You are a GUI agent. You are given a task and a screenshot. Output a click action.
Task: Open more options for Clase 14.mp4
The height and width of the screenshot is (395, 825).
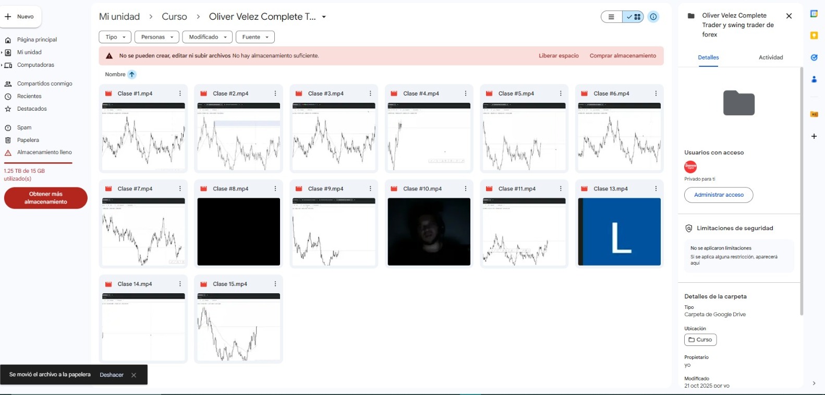coord(180,284)
